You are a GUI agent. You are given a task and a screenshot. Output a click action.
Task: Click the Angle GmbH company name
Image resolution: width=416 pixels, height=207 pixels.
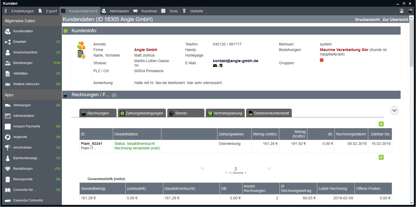click(146, 50)
